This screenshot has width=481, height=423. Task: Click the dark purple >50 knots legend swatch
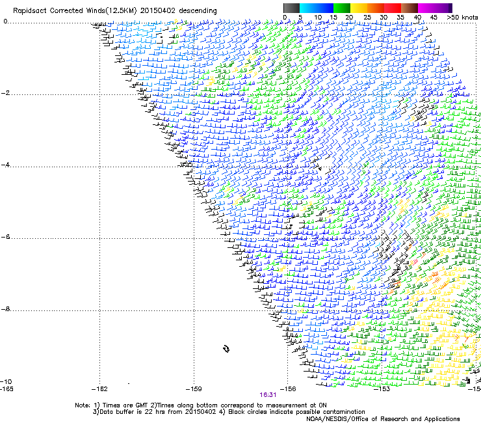click(450, 8)
